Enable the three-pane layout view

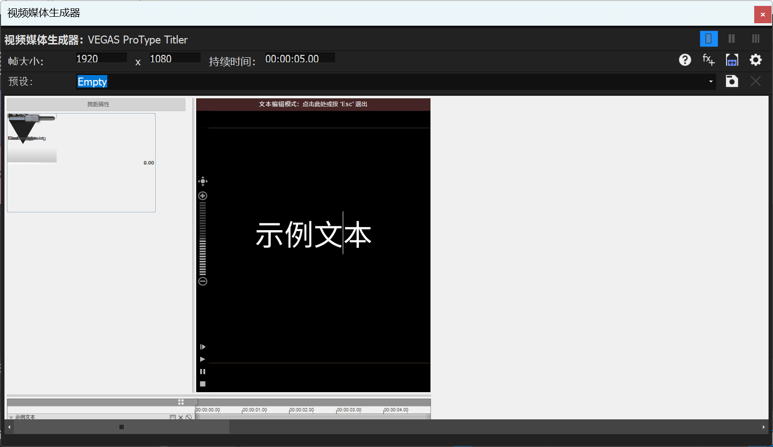point(756,39)
